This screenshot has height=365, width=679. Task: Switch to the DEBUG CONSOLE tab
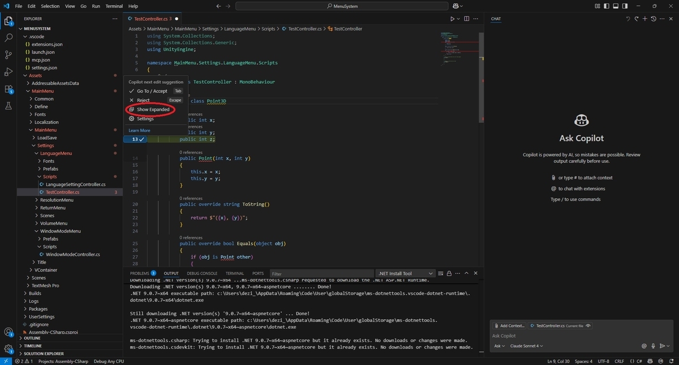click(201, 273)
